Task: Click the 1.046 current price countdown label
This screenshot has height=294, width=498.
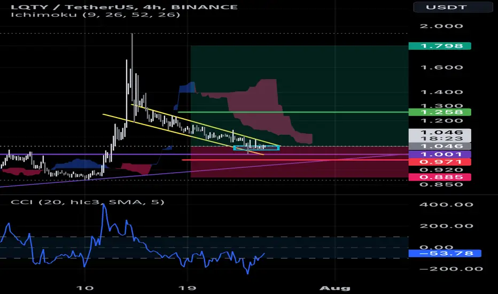Action: click(x=440, y=135)
